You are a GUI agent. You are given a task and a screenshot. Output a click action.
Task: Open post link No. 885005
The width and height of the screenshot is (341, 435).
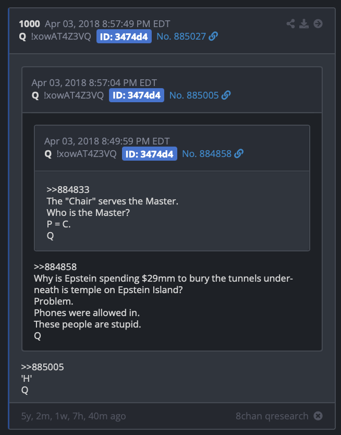tap(194, 95)
